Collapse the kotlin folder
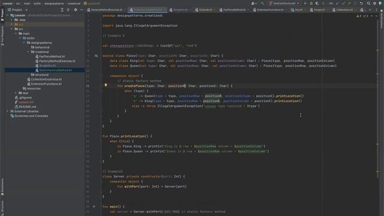 coord(20,38)
